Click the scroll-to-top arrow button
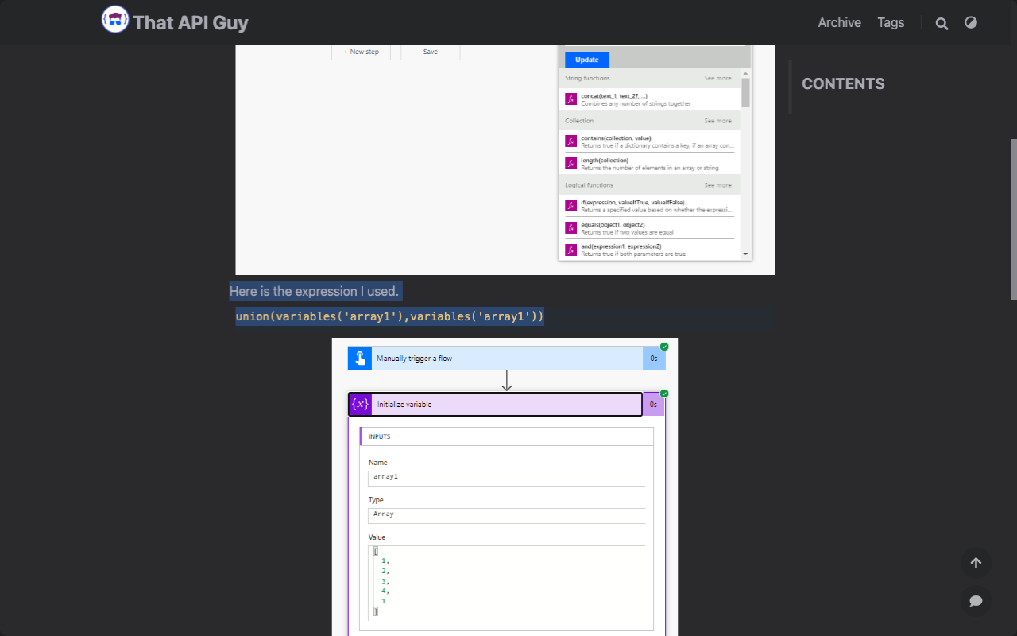Image resolution: width=1017 pixels, height=636 pixels. 976,563
